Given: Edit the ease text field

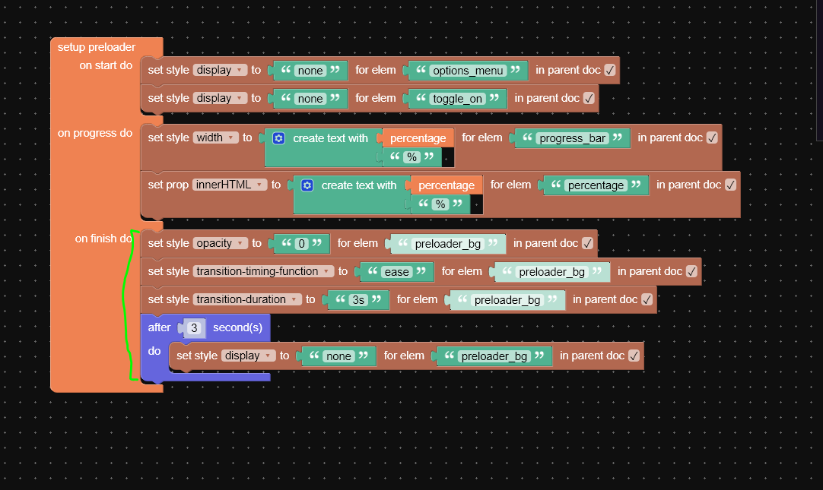Looking at the screenshot, I should pyautogui.click(x=396, y=272).
